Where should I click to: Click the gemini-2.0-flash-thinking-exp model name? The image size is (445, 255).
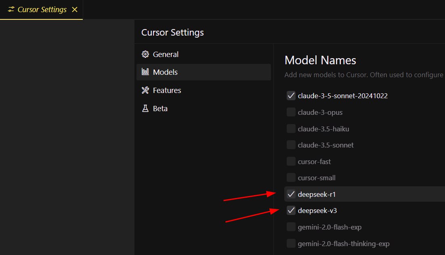pyautogui.click(x=343, y=244)
